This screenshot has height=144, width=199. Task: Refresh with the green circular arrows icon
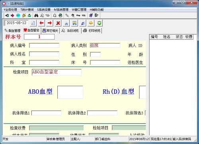point(99,23)
